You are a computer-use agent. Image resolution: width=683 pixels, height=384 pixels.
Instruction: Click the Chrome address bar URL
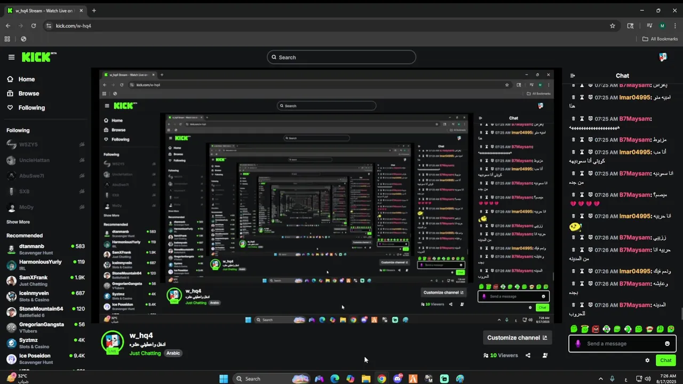pos(74,26)
